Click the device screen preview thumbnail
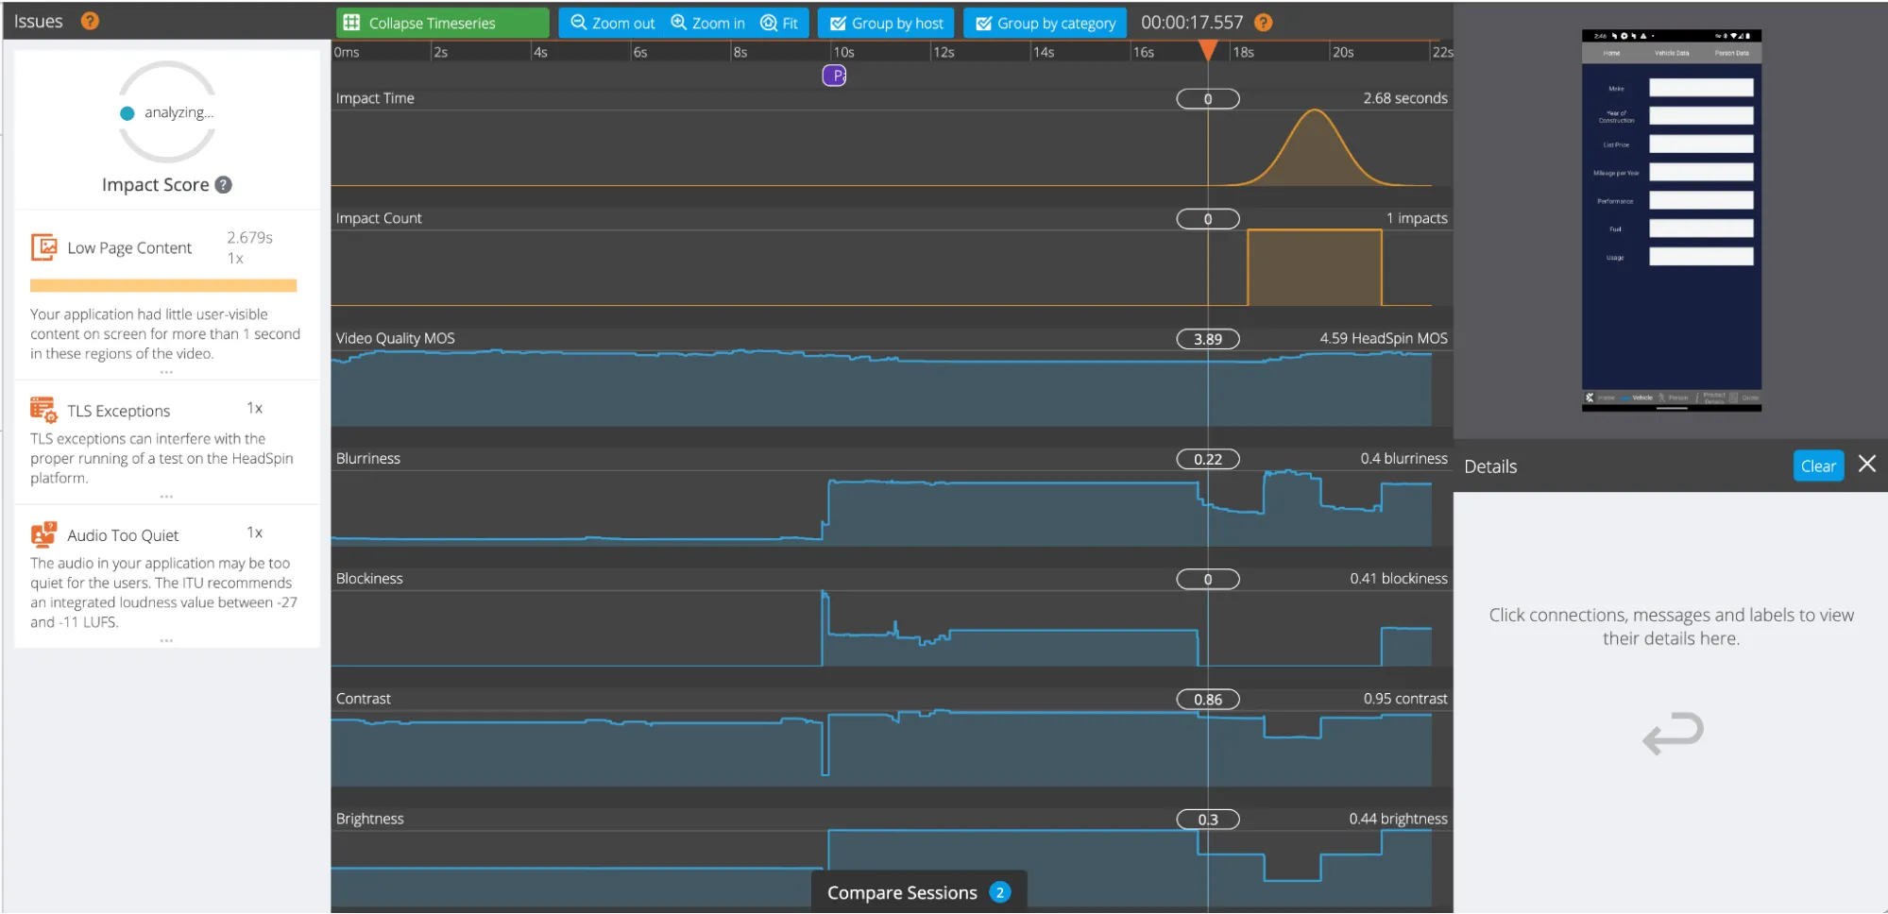Image resolution: width=1888 pixels, height=914 pixels. (x=1670, y=222)
